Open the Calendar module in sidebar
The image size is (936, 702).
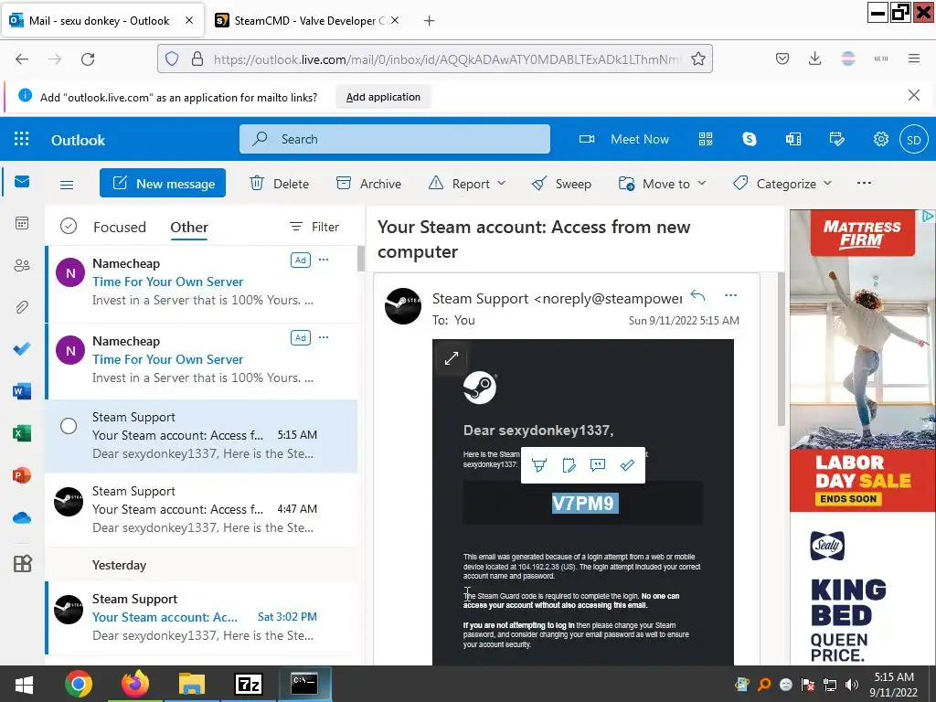pyautogui.click(x=22, y=223)
